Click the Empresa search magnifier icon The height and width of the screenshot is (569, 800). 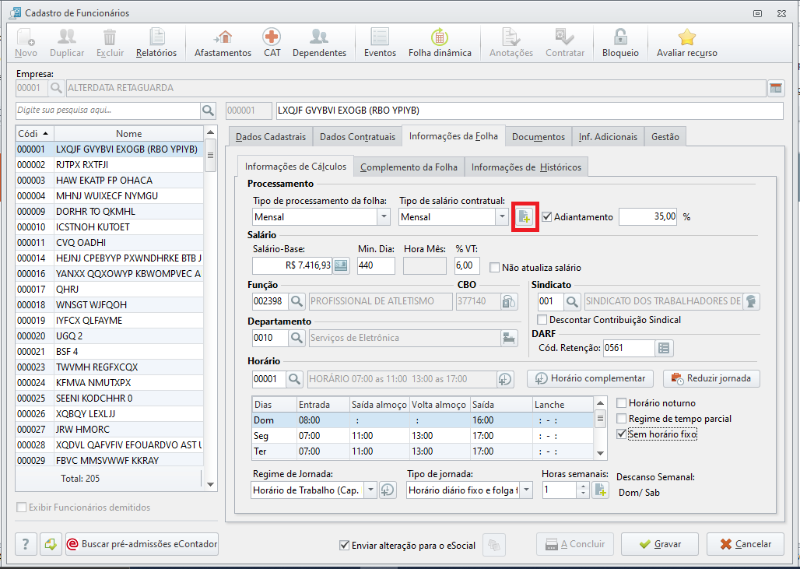(x=56, y=88)
